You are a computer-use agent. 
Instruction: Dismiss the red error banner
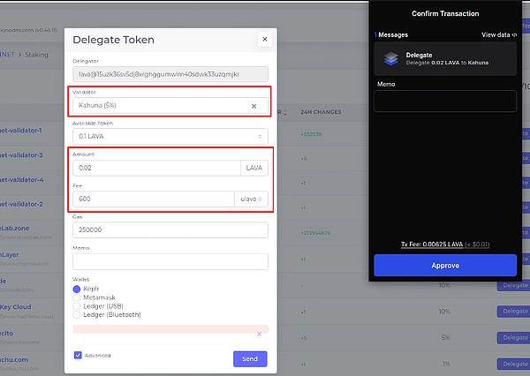tap(259, 334)
